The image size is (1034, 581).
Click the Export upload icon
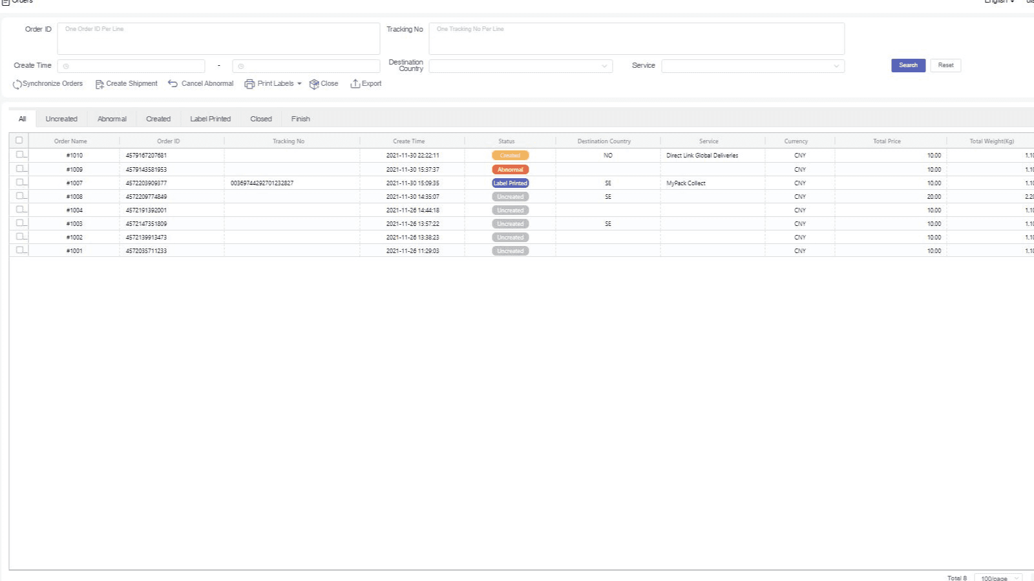click(355, 84)
